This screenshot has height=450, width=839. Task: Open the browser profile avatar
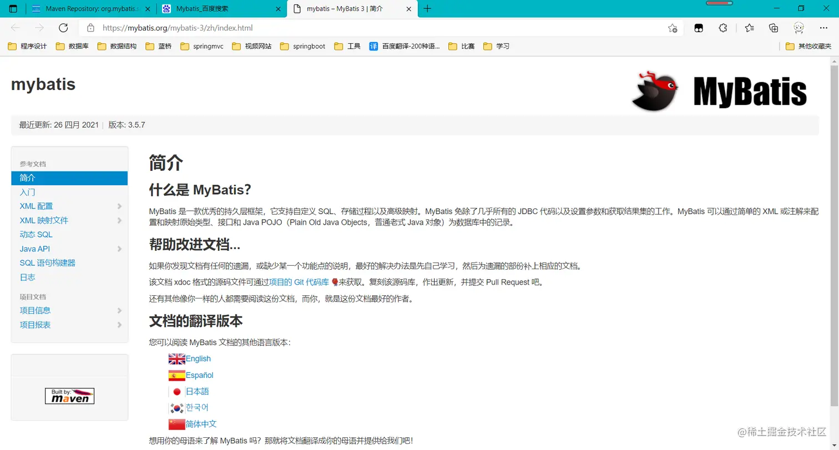798,28
